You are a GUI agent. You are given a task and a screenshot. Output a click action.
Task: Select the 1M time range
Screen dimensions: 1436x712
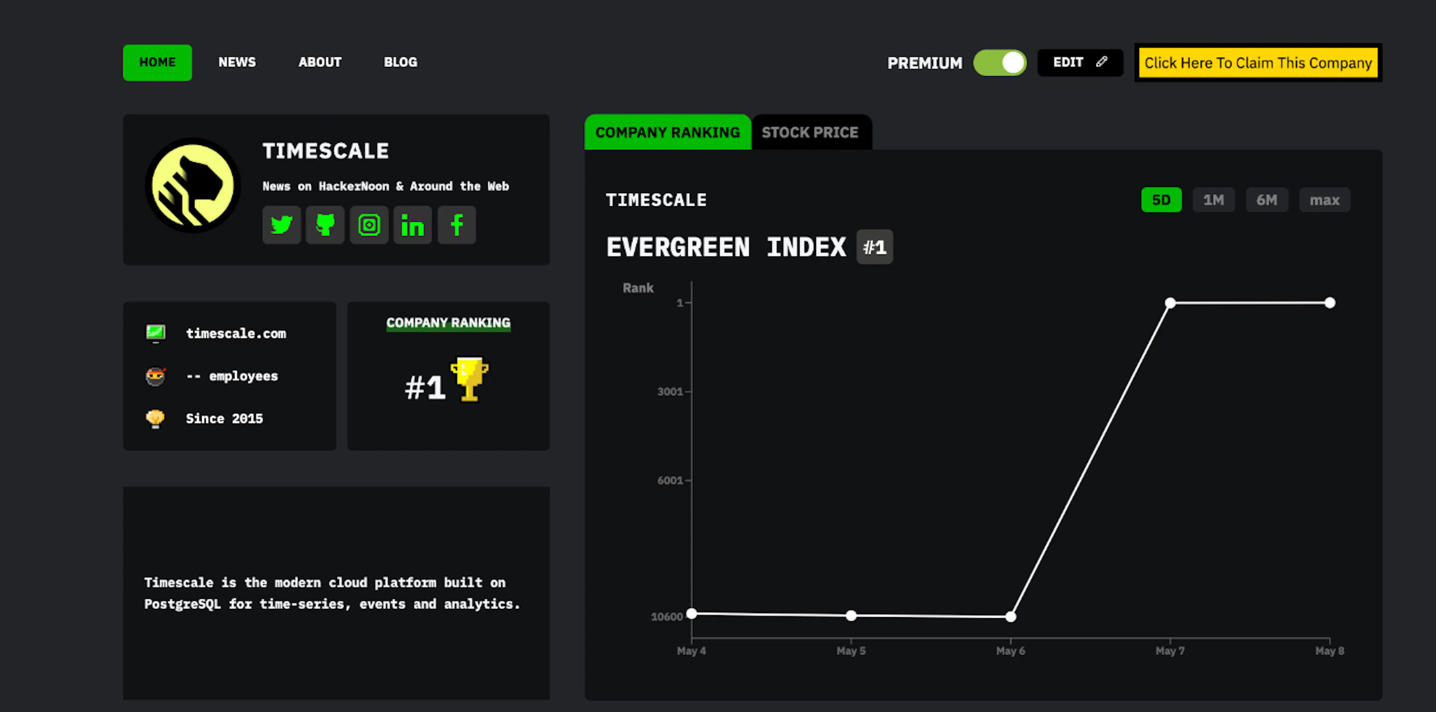(x=1213, y=200)
